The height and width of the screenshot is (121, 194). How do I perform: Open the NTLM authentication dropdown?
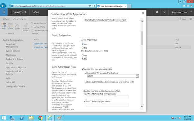tap(113, 76)
